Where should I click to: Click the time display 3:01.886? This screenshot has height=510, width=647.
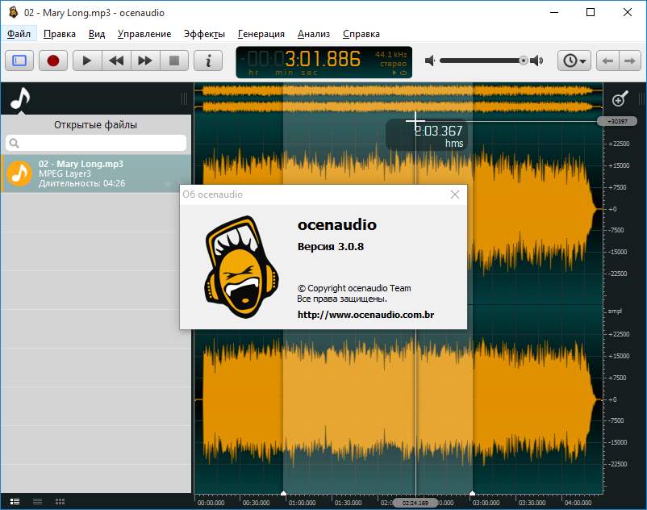pos(323,59)
